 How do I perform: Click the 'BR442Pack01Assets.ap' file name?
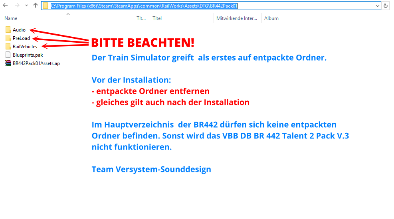tap(36, 63)
